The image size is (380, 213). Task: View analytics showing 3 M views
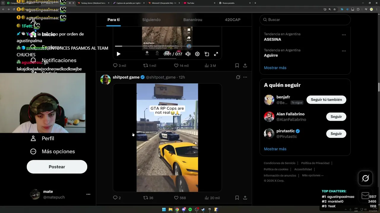(x=210, y=65)
